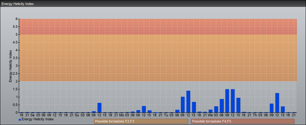Click the Thursday 12h bar
The width and height of the screenshot is (306, 125).
click(277, 103)
